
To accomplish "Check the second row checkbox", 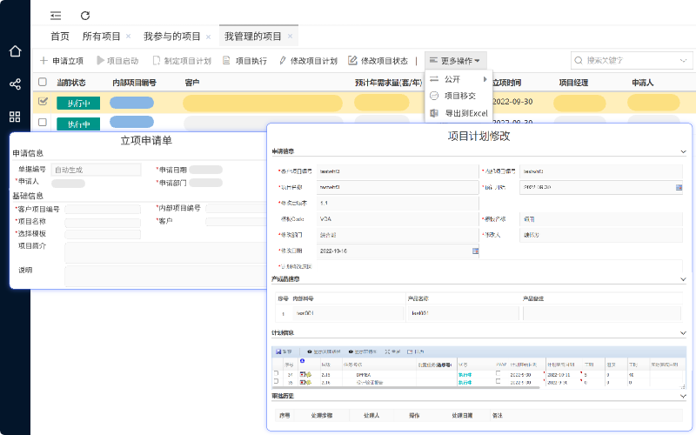I will 43,123.
